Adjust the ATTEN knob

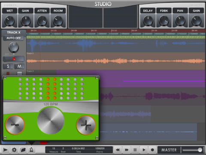pyautogui.click(x=42, y=21)
